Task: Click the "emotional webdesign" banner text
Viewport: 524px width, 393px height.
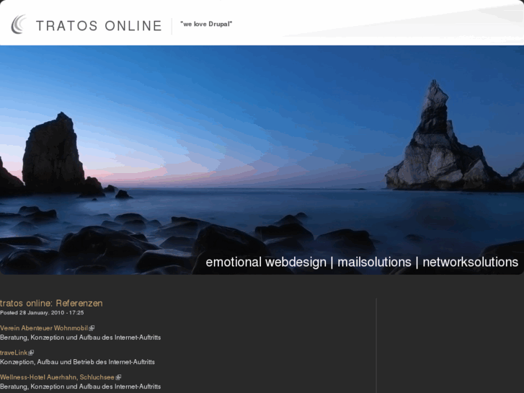Action: pos(266,262)
